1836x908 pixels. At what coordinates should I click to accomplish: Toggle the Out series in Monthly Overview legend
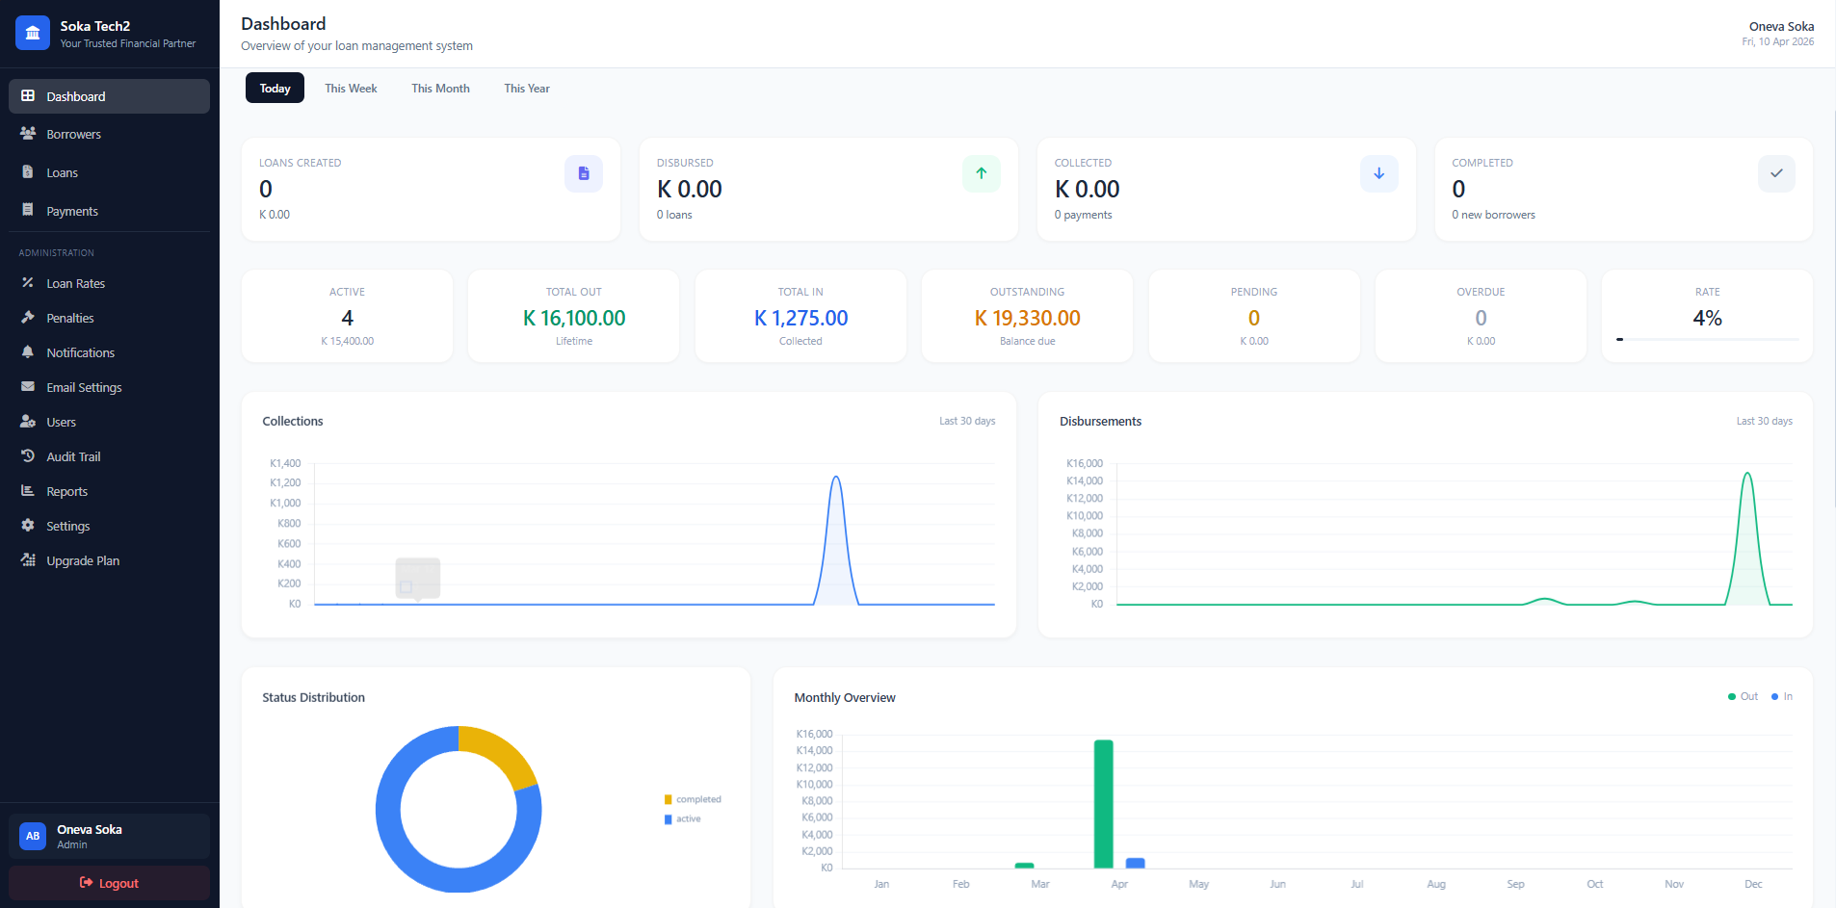click(1743, 695)
